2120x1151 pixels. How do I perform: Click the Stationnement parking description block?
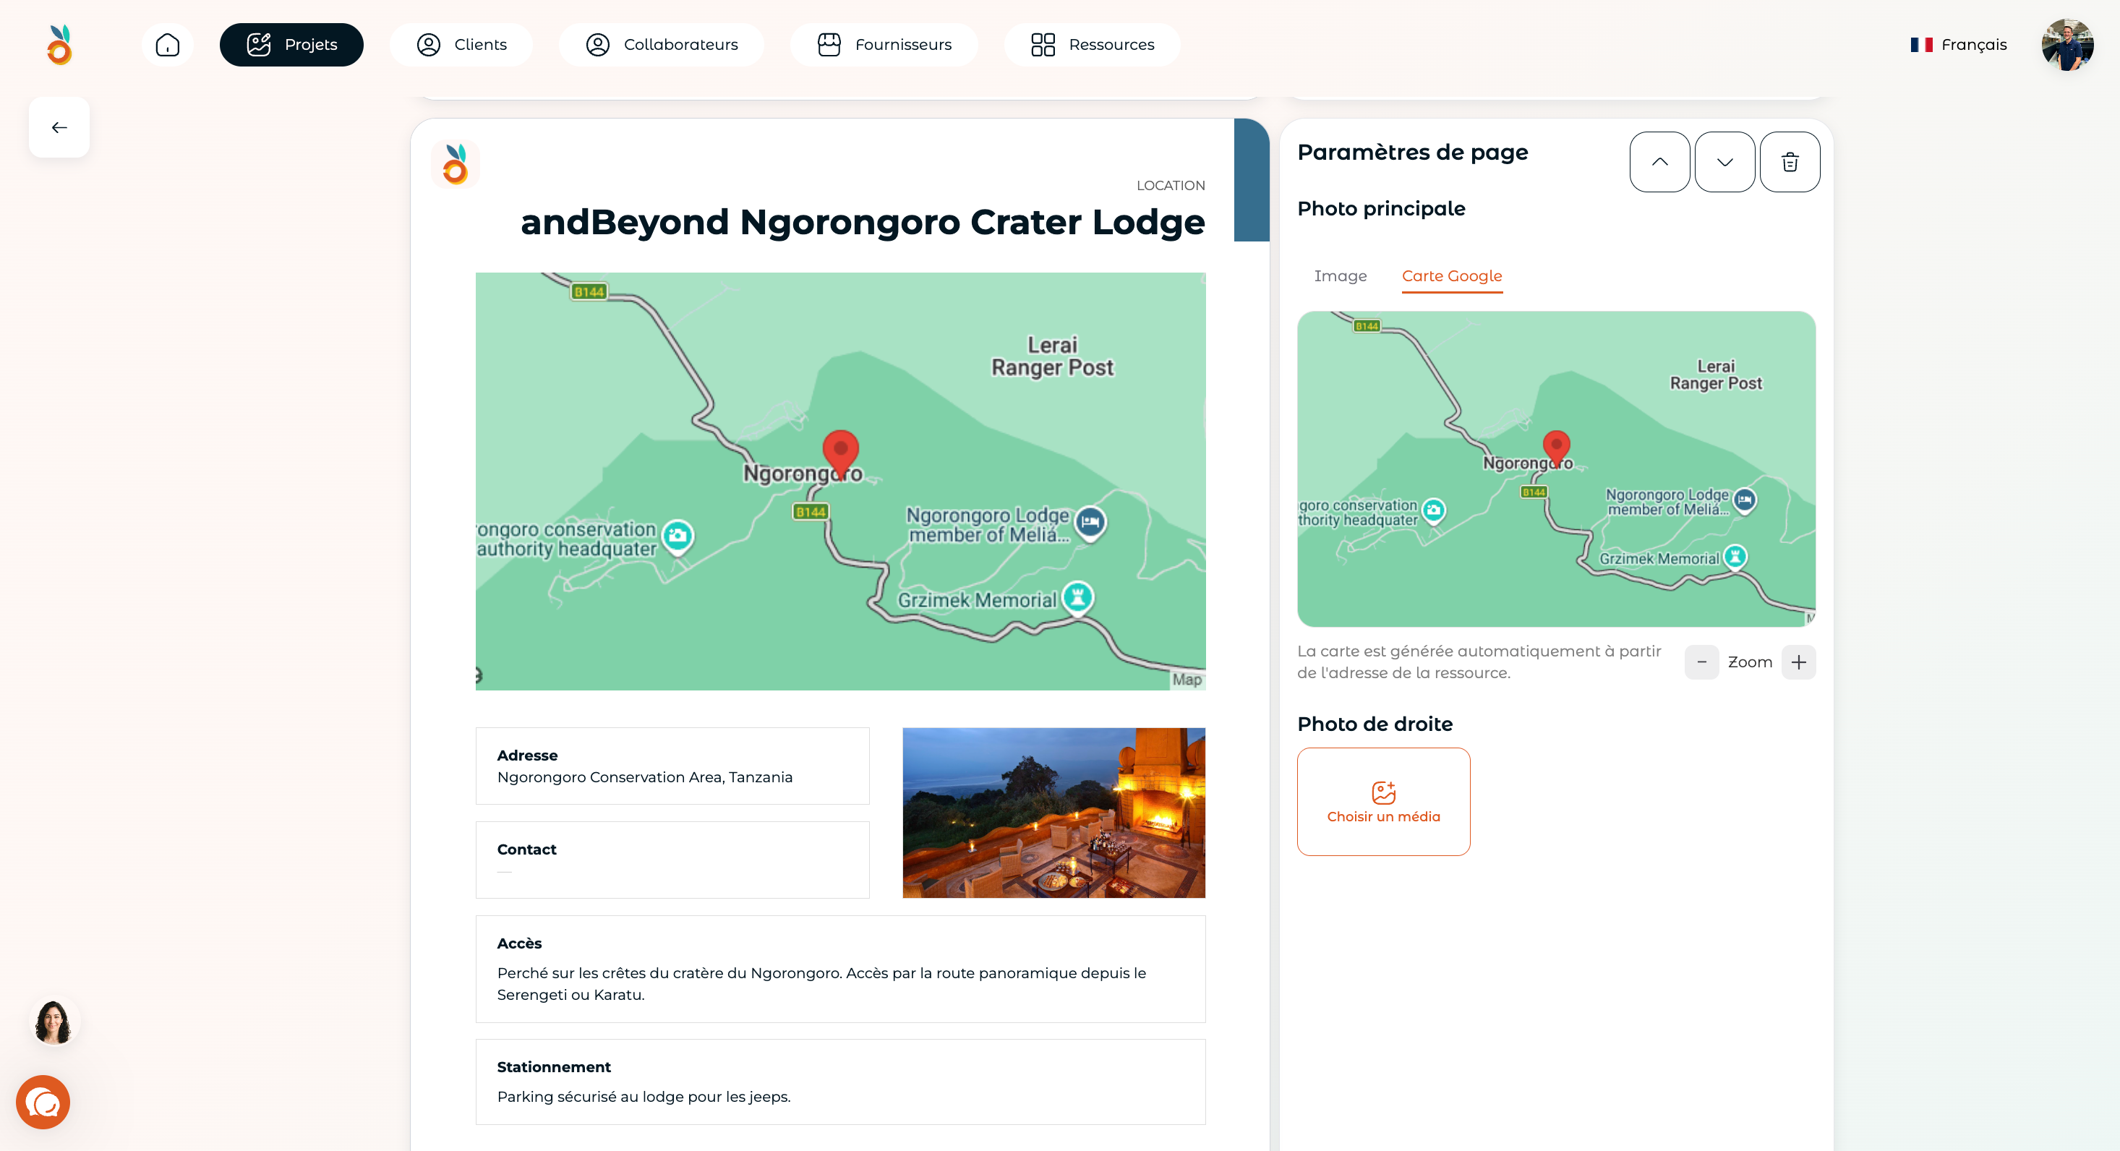click(x=840, y=1082)
